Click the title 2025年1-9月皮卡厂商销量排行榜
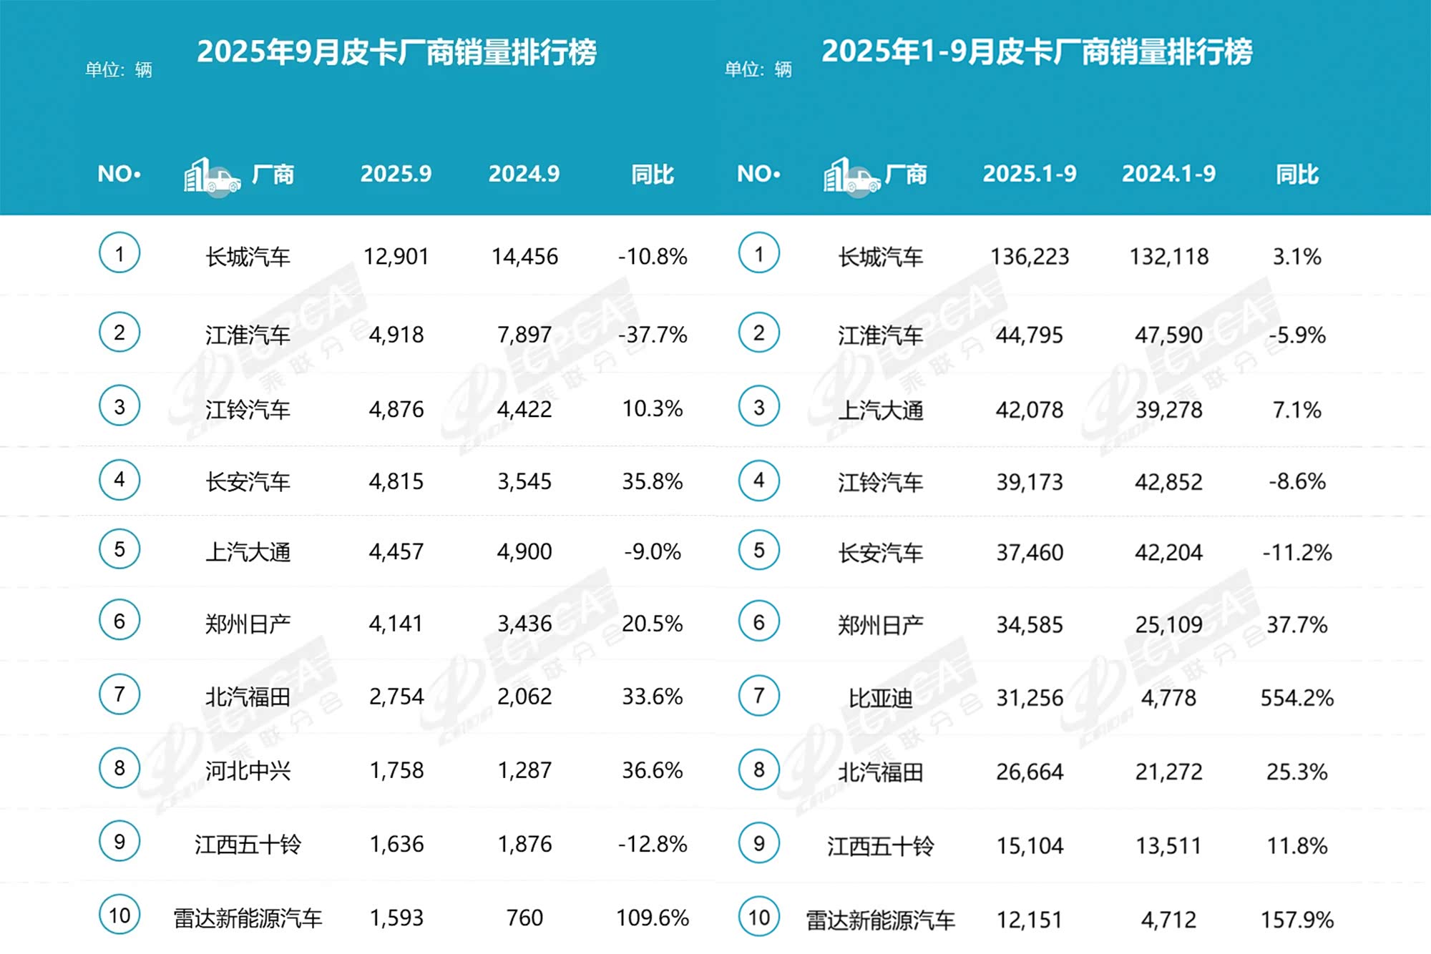This screenshot has width=1431, height=954. (x=1037, y=52)
